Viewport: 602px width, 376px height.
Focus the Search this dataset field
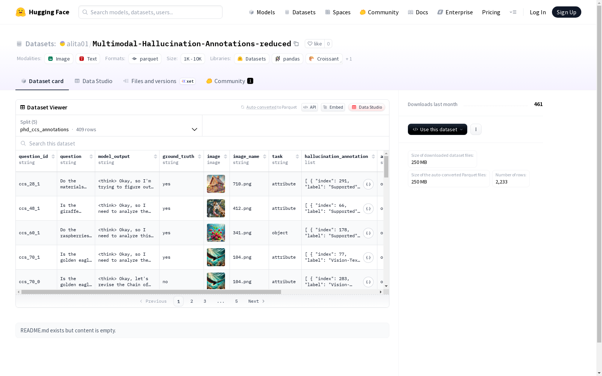coord(202,143)
